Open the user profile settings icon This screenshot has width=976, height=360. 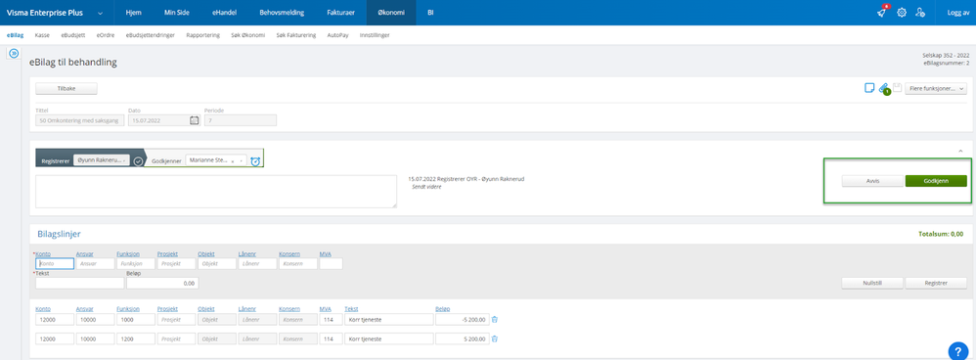920,13
